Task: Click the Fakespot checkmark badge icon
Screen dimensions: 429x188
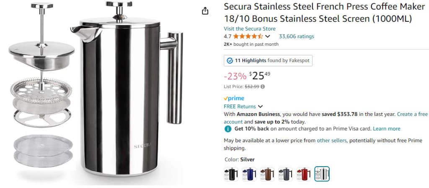Action: [x=230, y=60]
